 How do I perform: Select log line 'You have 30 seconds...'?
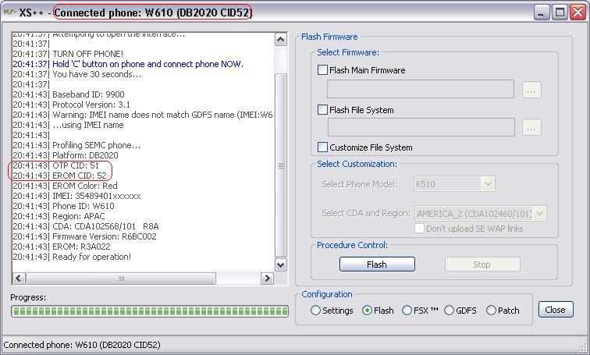[x=97, y=74]
